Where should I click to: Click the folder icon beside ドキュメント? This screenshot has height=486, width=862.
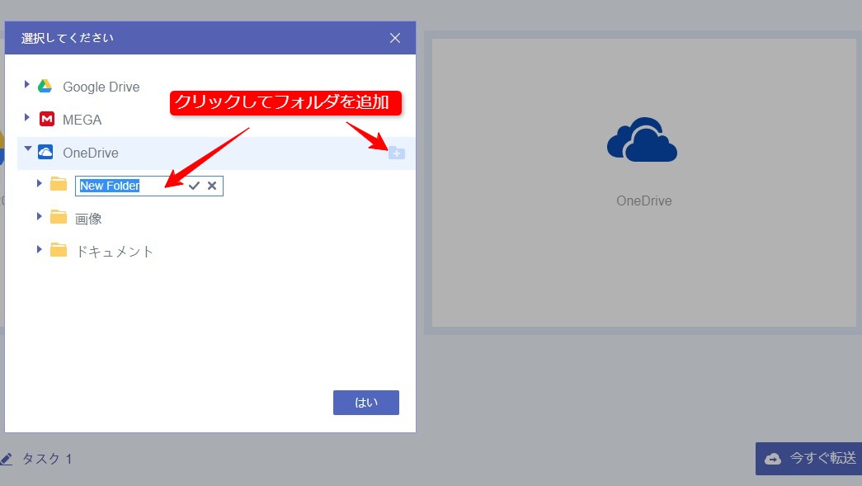(59, 249)
